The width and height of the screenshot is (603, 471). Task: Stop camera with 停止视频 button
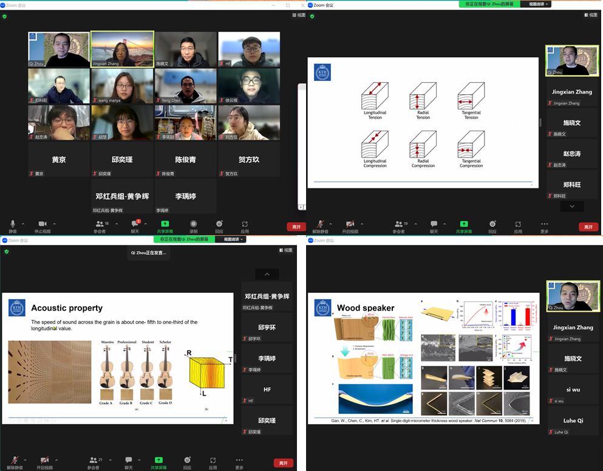pyautogui.click(x=42, y=224)
